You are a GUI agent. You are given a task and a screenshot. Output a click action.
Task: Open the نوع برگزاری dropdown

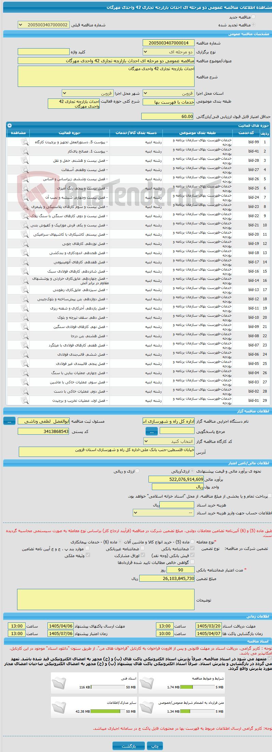click(x=169, y=52)
